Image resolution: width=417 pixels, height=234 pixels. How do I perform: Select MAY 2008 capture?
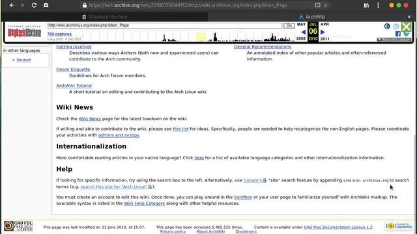pos(301,31)
